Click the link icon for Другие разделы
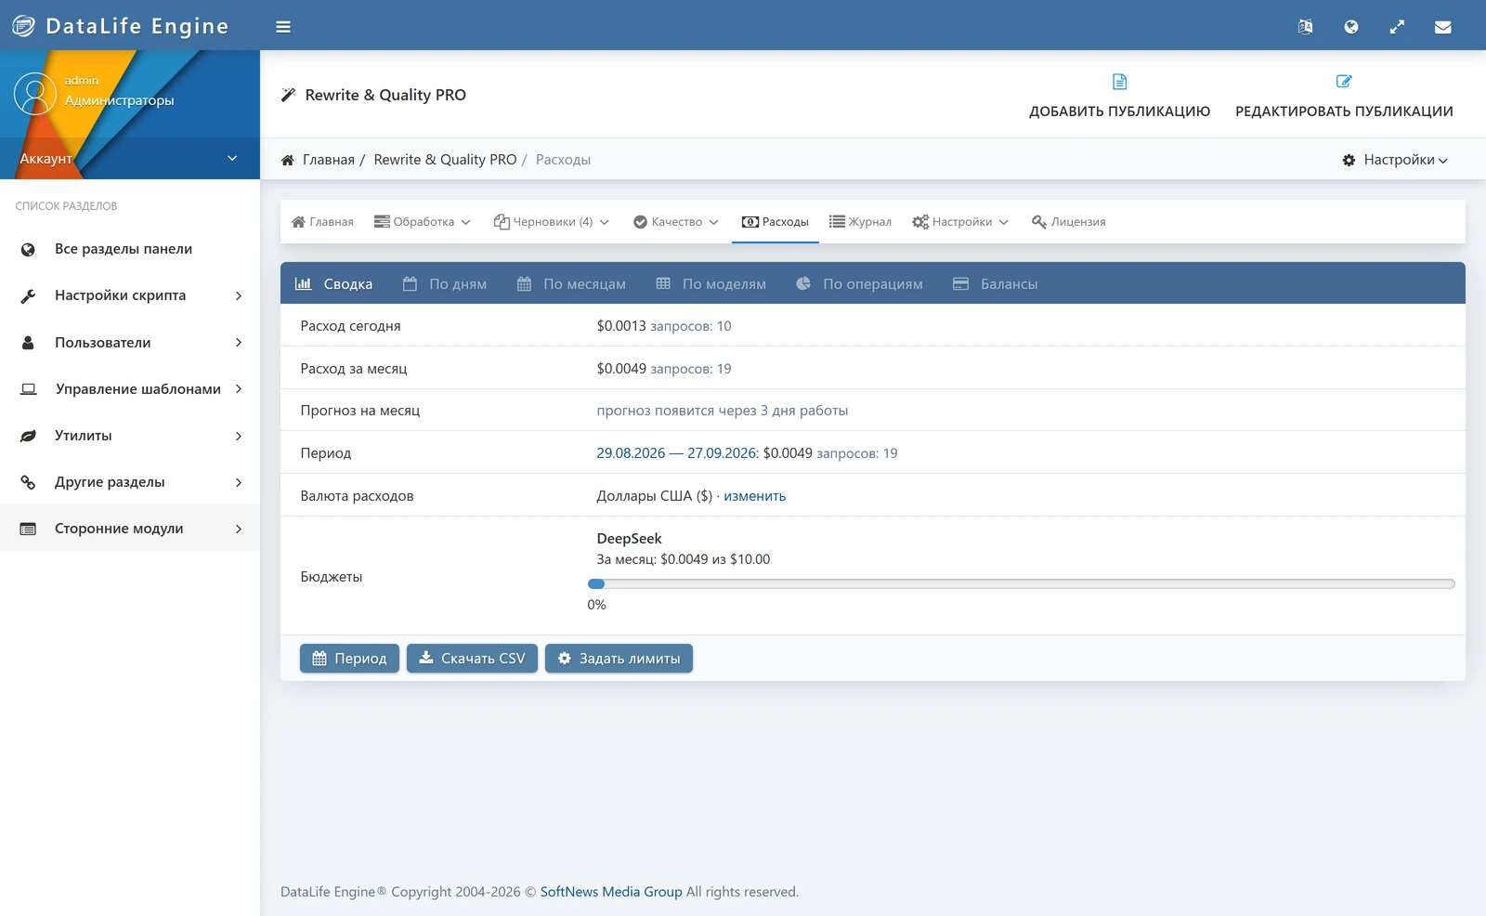 (x=28, y=482)
